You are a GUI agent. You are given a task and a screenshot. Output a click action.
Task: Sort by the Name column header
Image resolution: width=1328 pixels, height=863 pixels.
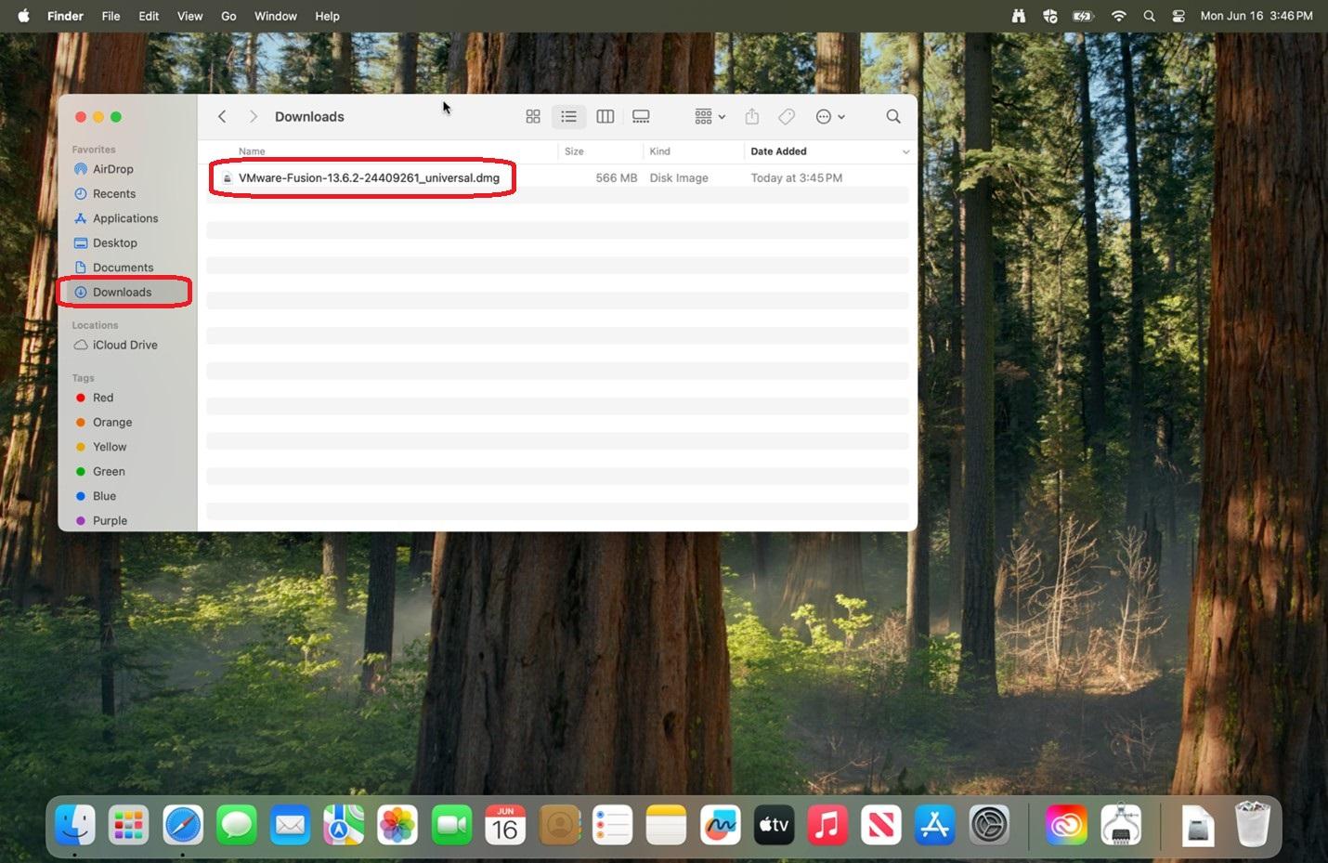point(252,151)
